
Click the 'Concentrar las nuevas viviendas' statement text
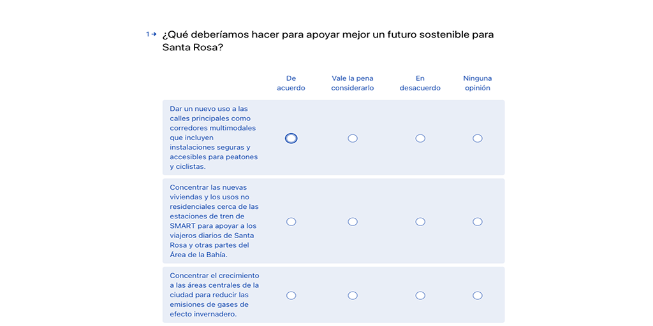[x=214, y=221]
